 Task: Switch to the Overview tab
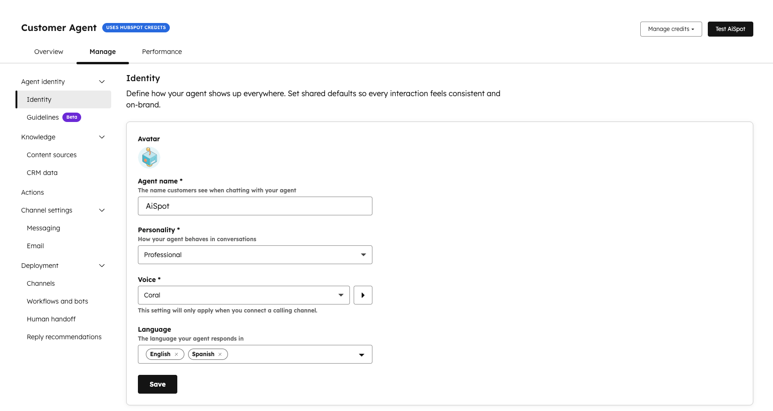[x=49, y=52]
